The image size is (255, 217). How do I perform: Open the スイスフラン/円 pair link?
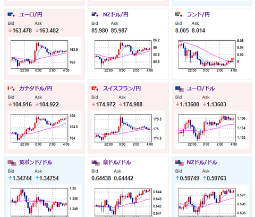pyautogui.click(x=122, y=88)
